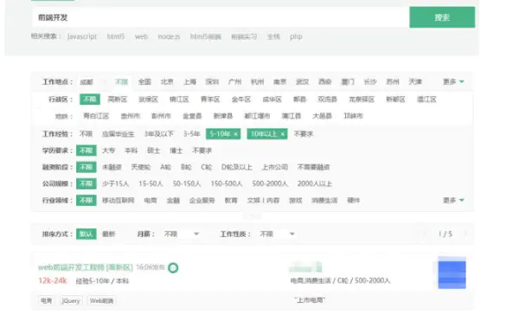Filter by 金牛区 district
The image size is (506, 314).
[x=241, y=99]
